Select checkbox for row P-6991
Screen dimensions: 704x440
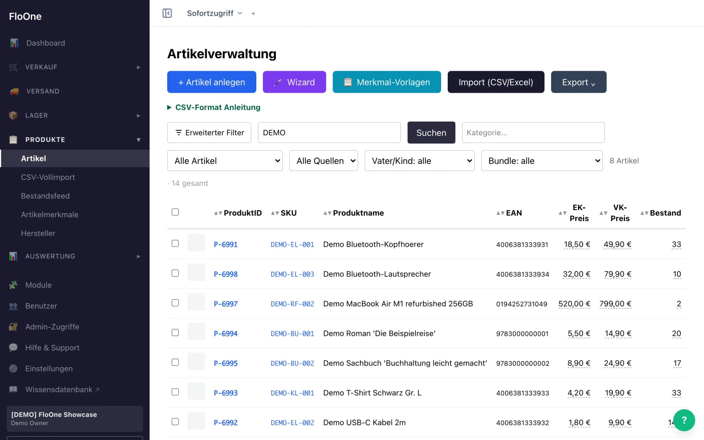(175, 243)
